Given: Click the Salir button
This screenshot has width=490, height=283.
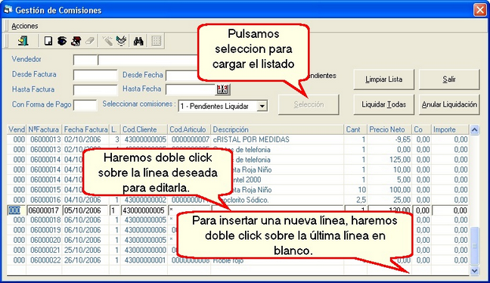Looking at the screenshot, I should coord(449,79).
